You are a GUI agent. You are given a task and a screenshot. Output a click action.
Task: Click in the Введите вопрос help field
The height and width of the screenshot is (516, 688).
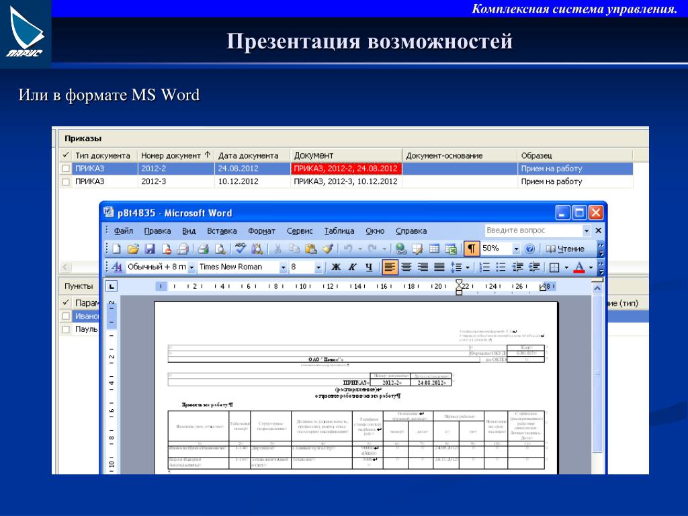pos(533,230)
